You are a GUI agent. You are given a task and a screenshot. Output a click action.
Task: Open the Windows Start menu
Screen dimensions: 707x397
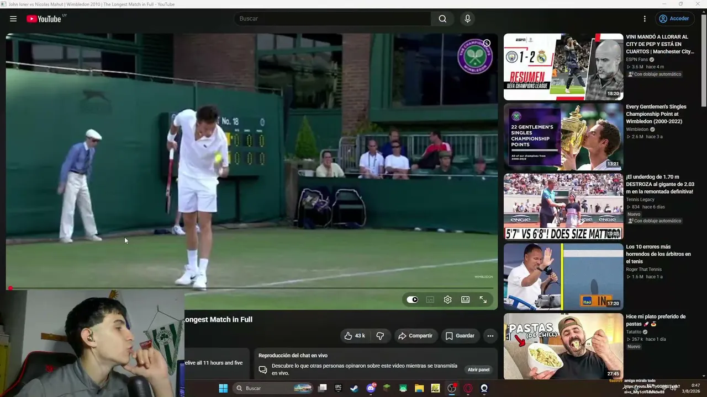(223, 388)
